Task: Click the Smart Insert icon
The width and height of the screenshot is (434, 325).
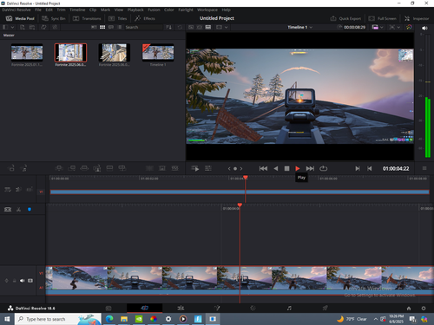Action: click(59, 168)
